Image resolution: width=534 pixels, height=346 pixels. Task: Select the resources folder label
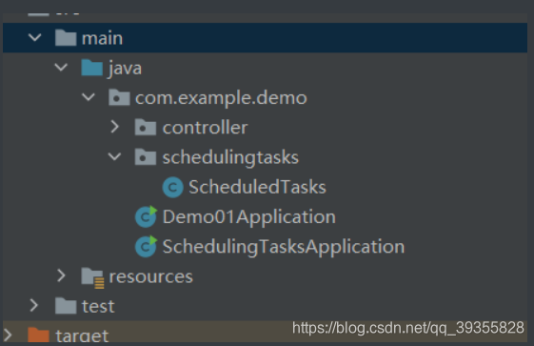(x=150, y=276)
